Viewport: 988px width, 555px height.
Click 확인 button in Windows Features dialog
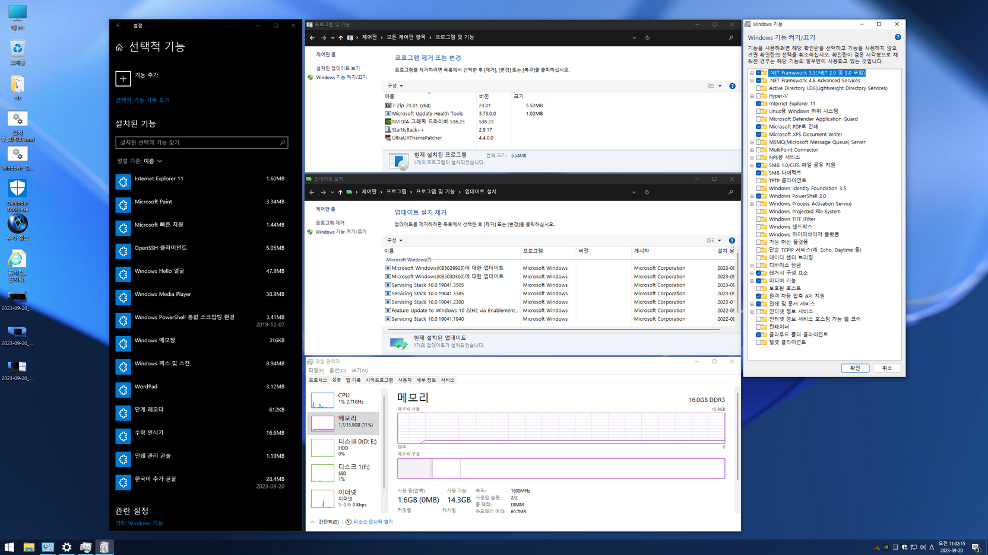coord(855,368)
